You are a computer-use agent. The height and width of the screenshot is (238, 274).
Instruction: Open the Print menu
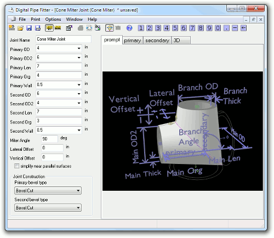(x=36, y=19)
